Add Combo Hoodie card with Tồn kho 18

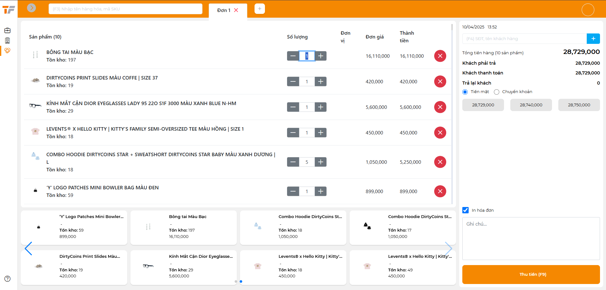coord(293,228)
